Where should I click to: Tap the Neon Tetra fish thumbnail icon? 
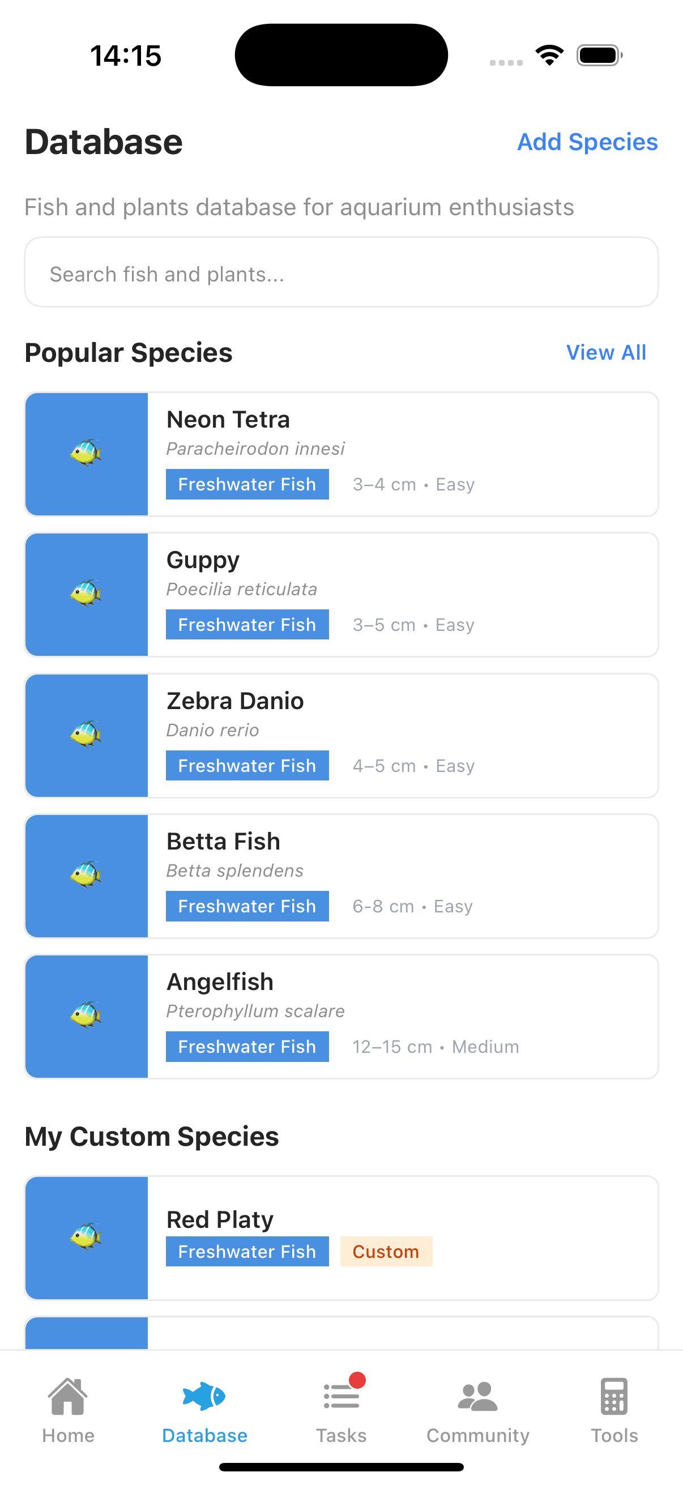[x=87, y=454]
